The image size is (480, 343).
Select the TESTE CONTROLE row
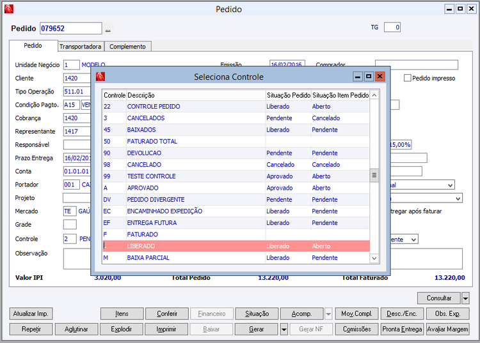point(236,176)
